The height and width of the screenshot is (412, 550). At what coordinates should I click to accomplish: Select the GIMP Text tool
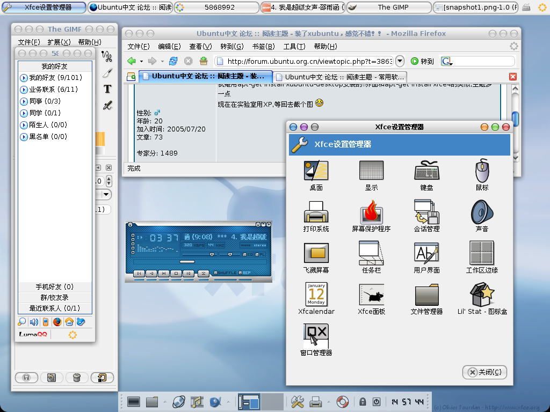(107, 89)
